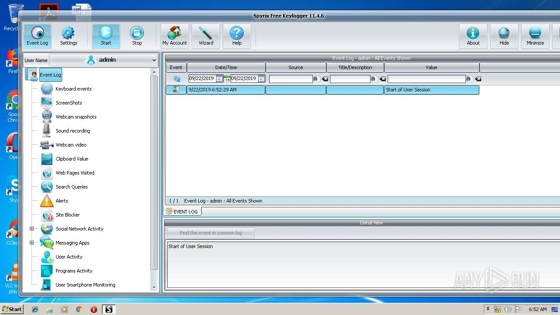Click the Spyrix taskbar button

108,309
